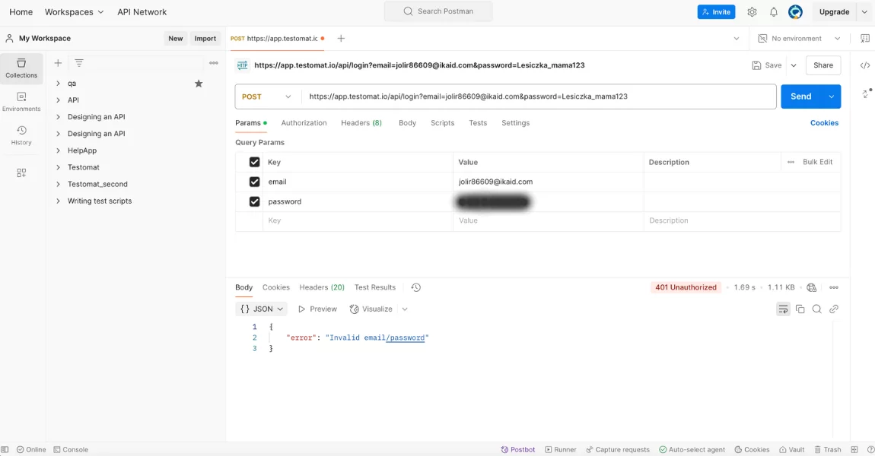Open the code snippet panel
The height and width of the screenshot is (456, 875).
[865, 65]
